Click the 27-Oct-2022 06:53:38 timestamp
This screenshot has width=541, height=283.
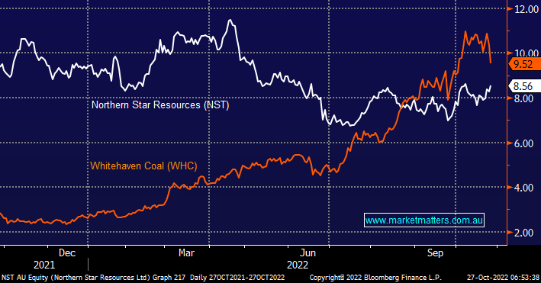503,278
